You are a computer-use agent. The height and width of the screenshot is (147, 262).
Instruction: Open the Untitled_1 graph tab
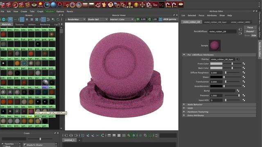point(69,140)
